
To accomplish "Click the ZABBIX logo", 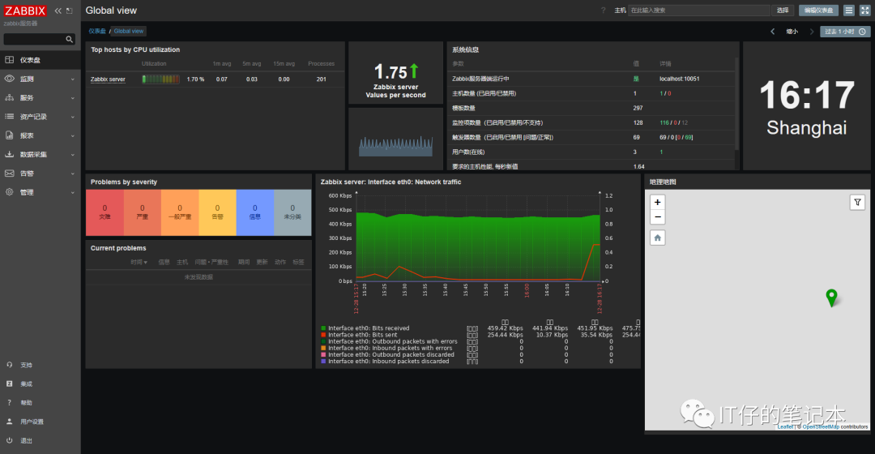I will (25, 11).
